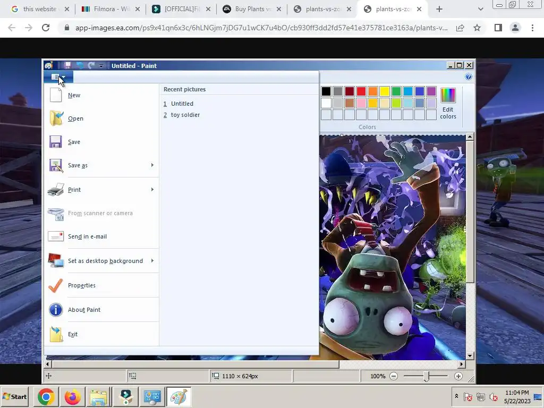Open File Explorer from the taskbar

coord(98,396)
